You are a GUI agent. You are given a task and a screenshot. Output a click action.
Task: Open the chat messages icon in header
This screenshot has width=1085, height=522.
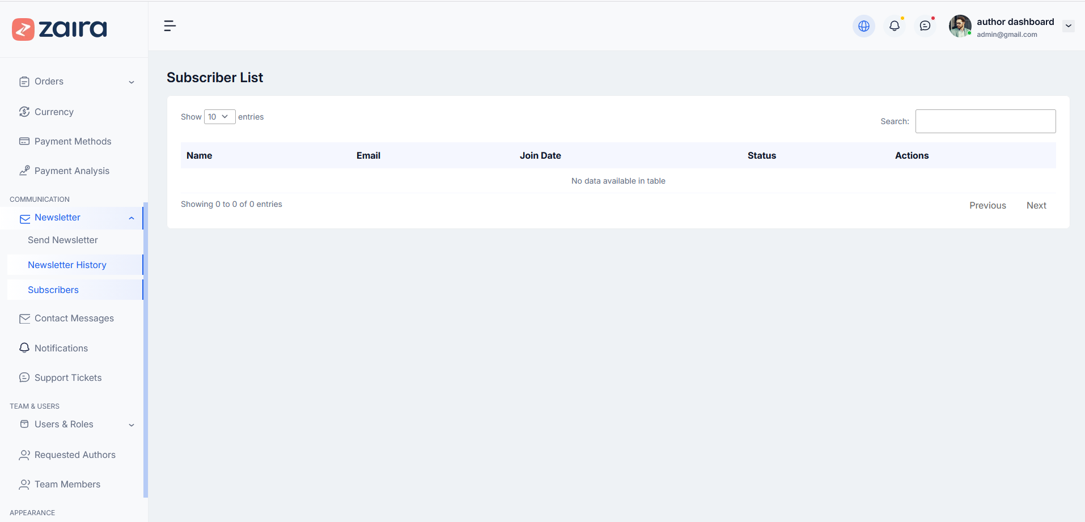tap(925, 26)
